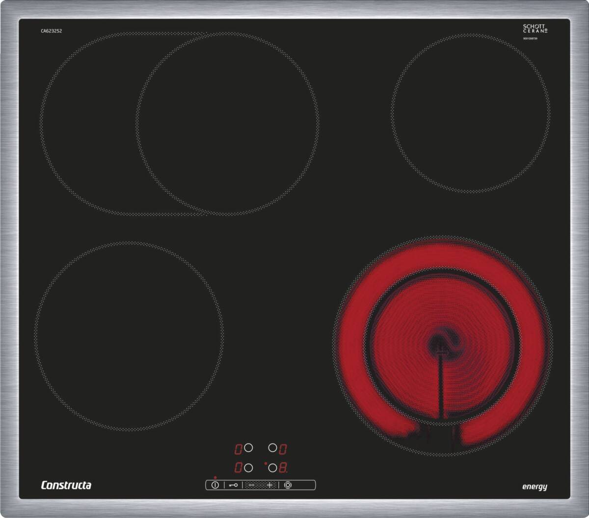This screenshot has width=589, height=518.
Task: Tap the concentric rings dual-zone symbol
Action: 288,485
